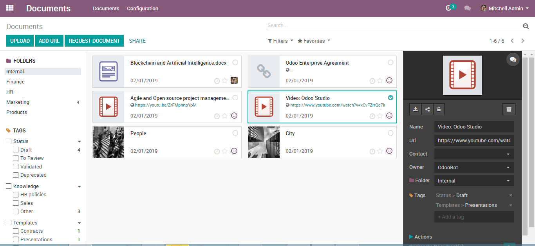Switch to the Configuration menu
Viewport: 535px width, 246px height.
tap(142, 8)
